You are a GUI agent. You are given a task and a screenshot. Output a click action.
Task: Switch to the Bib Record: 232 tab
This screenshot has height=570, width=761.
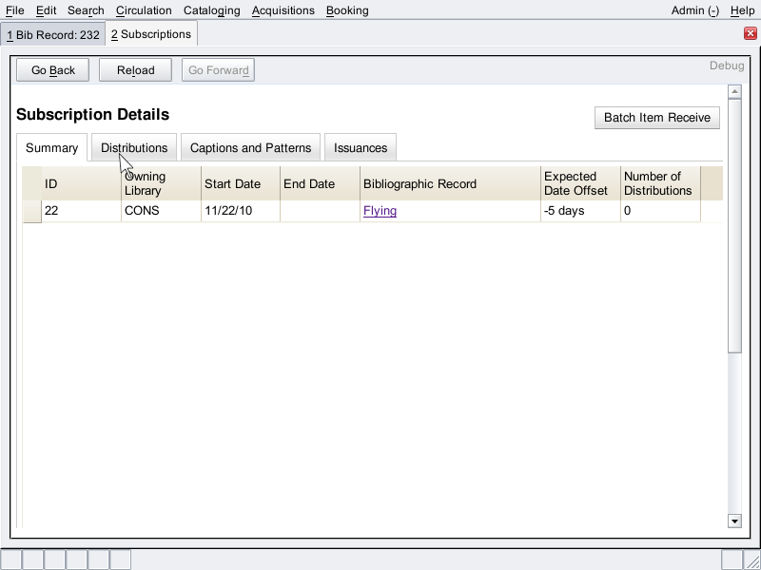pyautogui.click(x=52, y=34)
